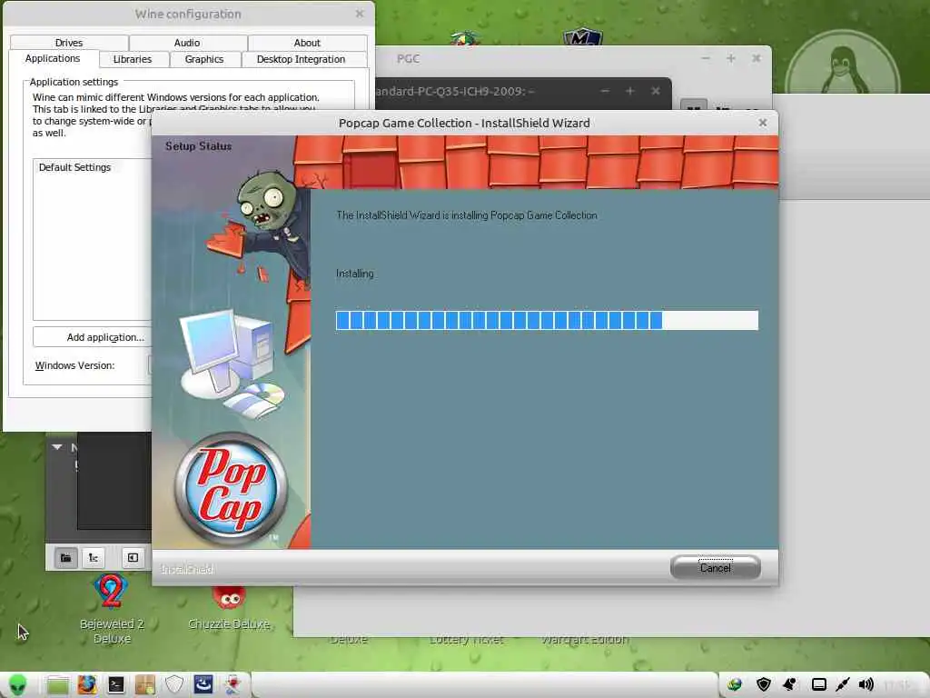Go to the Libraries tab

tap(133, 59)
